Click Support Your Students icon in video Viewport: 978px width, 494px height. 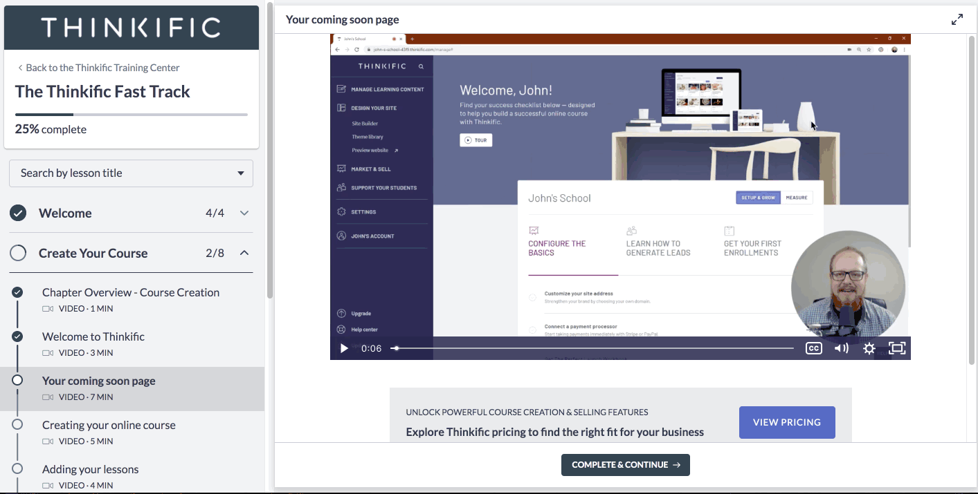coord(341,187)
